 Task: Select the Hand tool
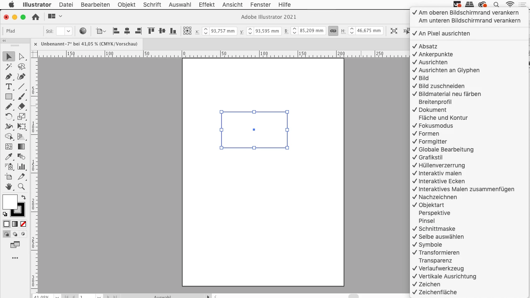9,187
